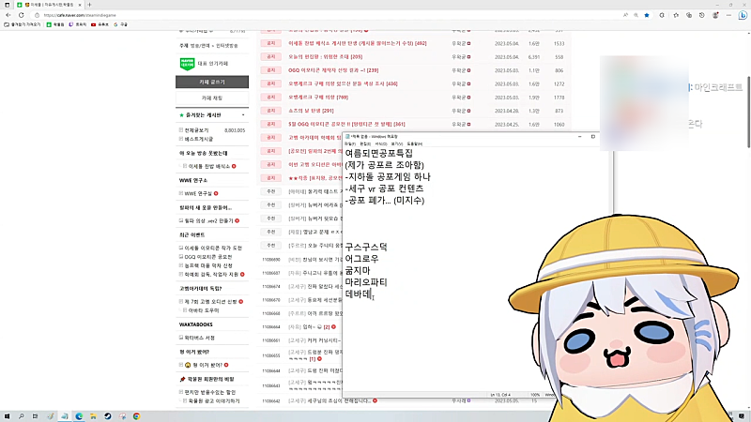751x422 pixels.
Task: Open the browser extensions puzzle icon
Action: click(x=661, y=16)
